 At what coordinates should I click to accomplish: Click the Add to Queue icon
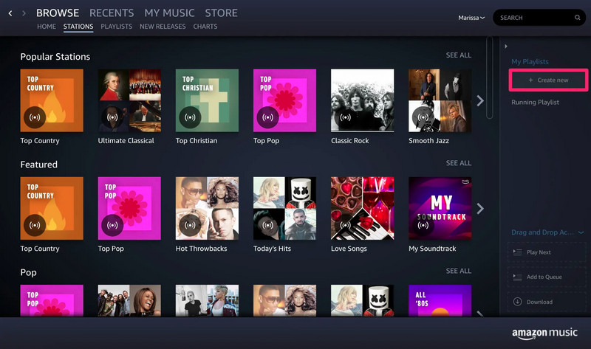pyautogui.click(x=517, y=277)
